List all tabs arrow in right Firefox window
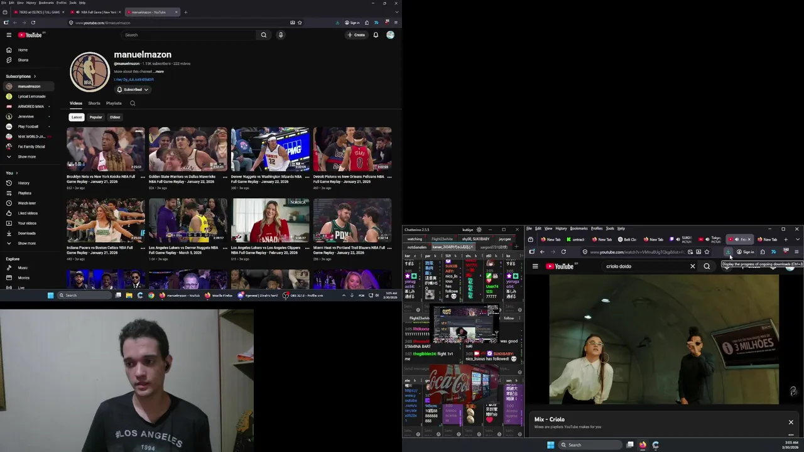The height and width of the screenshot is (452, 804). click(x=798, y=239)
